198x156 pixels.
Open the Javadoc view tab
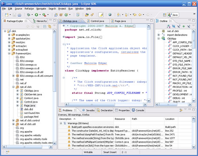(x=89, y=110)
